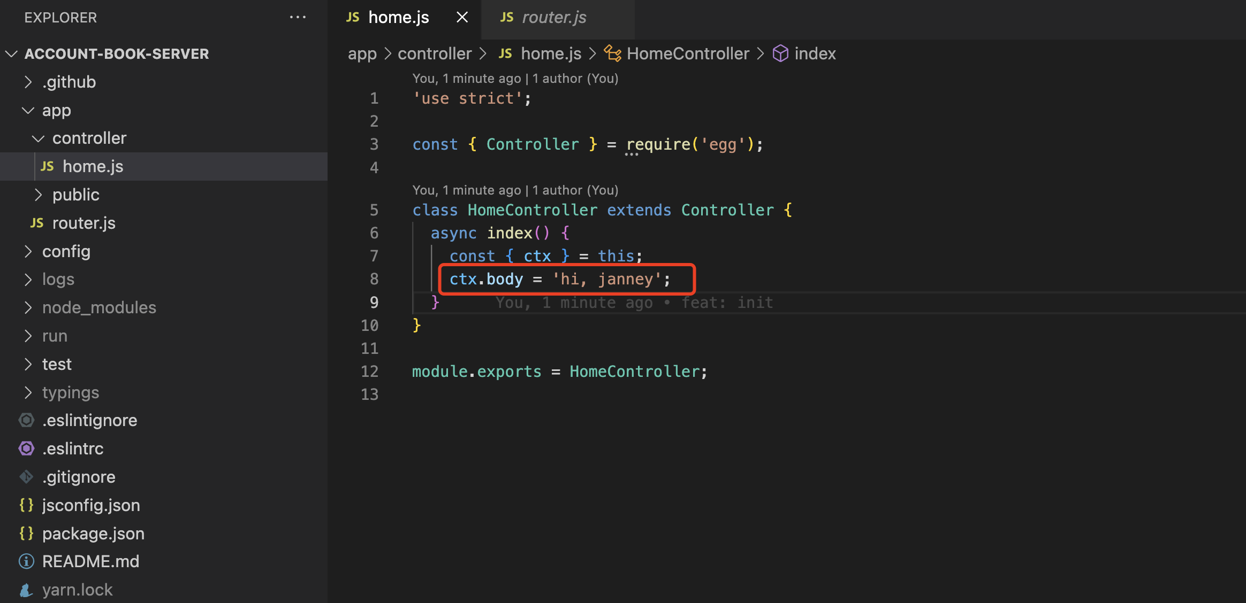Screen dimensions: 1246x603
Task: Click the index method cube icon in breadcrumb
Action: click(x=780, y=53)
